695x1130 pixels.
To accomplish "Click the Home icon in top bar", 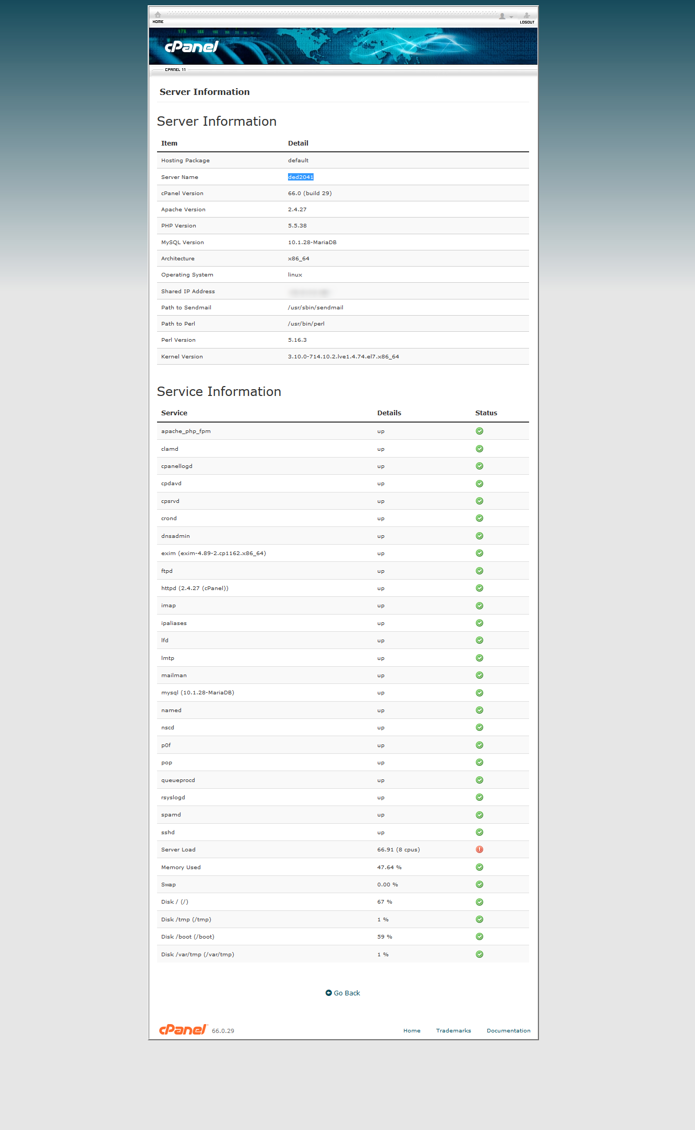I will [158, 15].
